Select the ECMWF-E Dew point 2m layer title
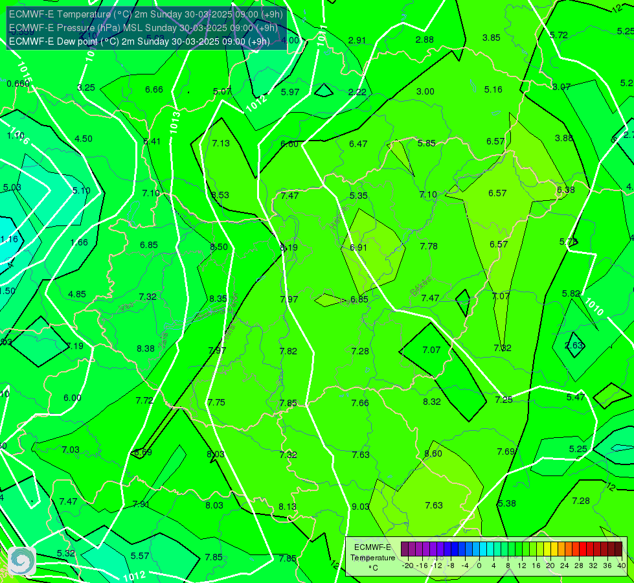Image resolution: width=634 pixels, height=583 pixels. click(139, 41)
